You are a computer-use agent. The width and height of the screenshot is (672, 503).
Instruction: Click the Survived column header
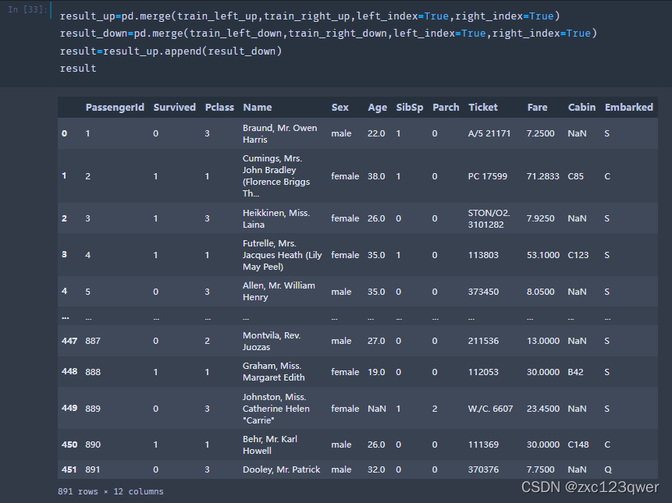pyautogui.click(x=174, y=108)
